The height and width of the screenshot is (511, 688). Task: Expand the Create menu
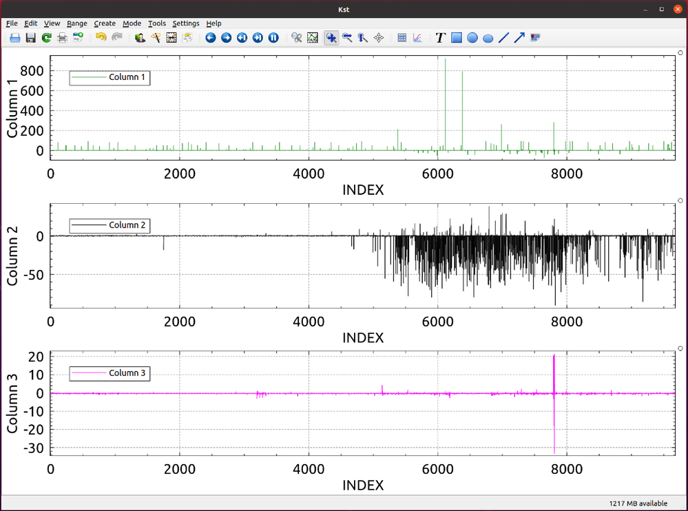[105, 23]
